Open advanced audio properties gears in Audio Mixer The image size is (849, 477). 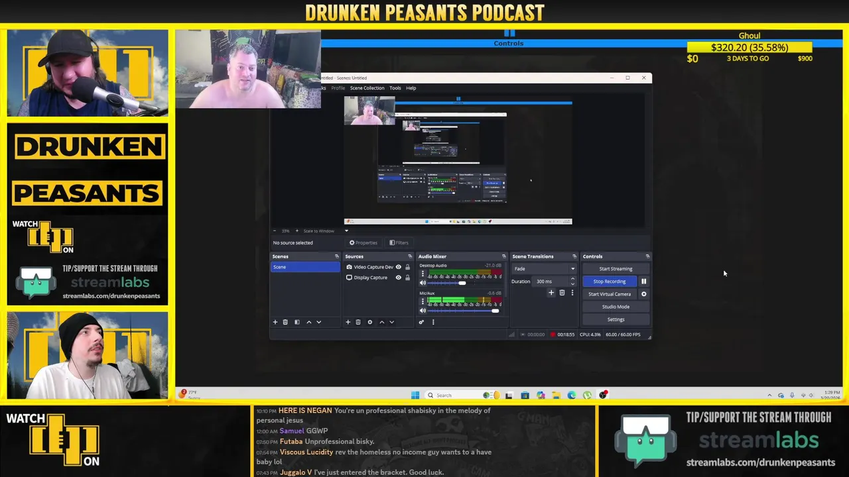[421, 322]
